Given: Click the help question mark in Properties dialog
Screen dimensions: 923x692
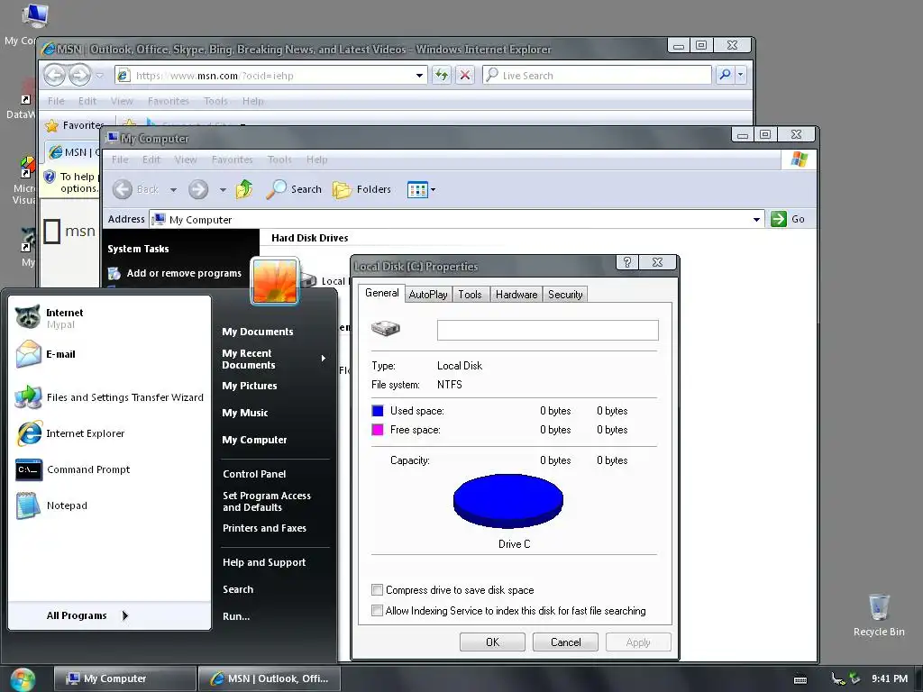Looking at the screenshot, I should click(627, 262).
